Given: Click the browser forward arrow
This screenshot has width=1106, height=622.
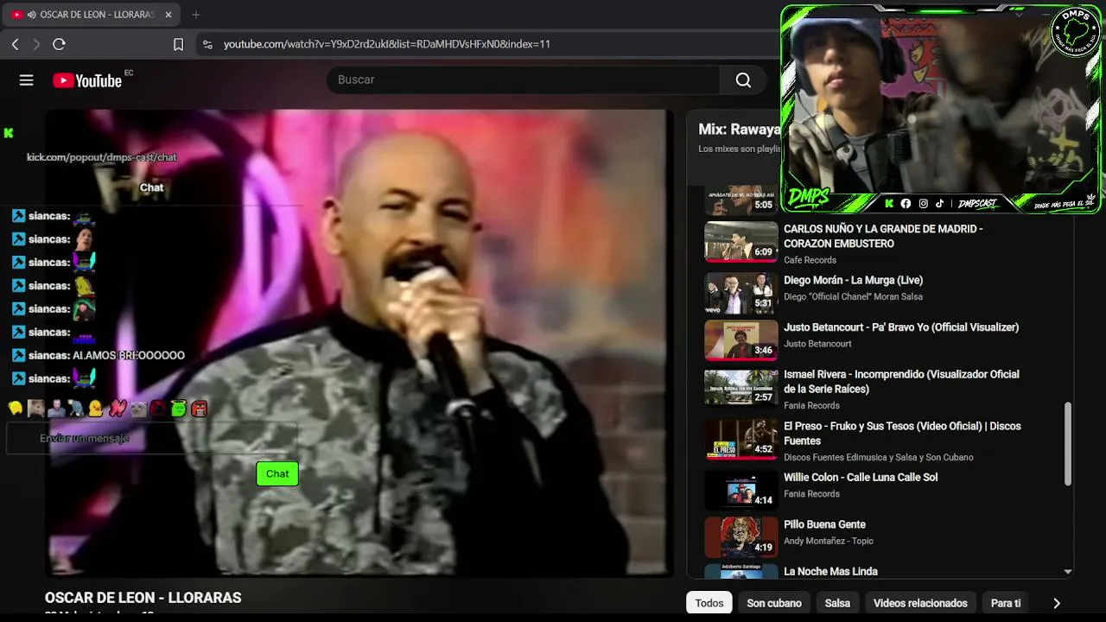Looking at the screenshot, I should point(36,44).
